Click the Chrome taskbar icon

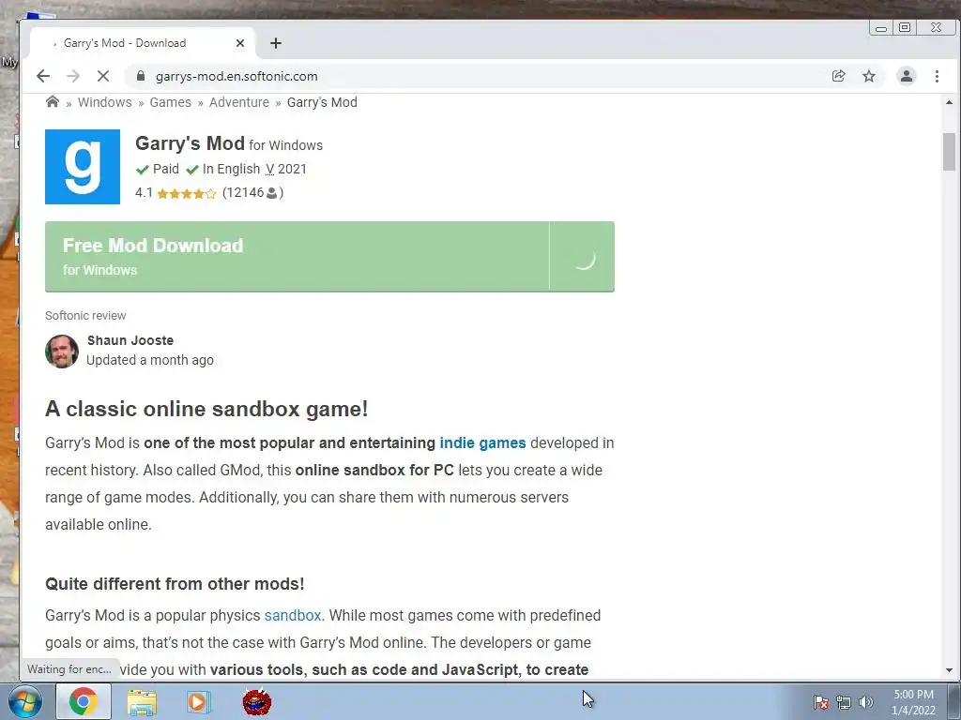coord(84,701)
